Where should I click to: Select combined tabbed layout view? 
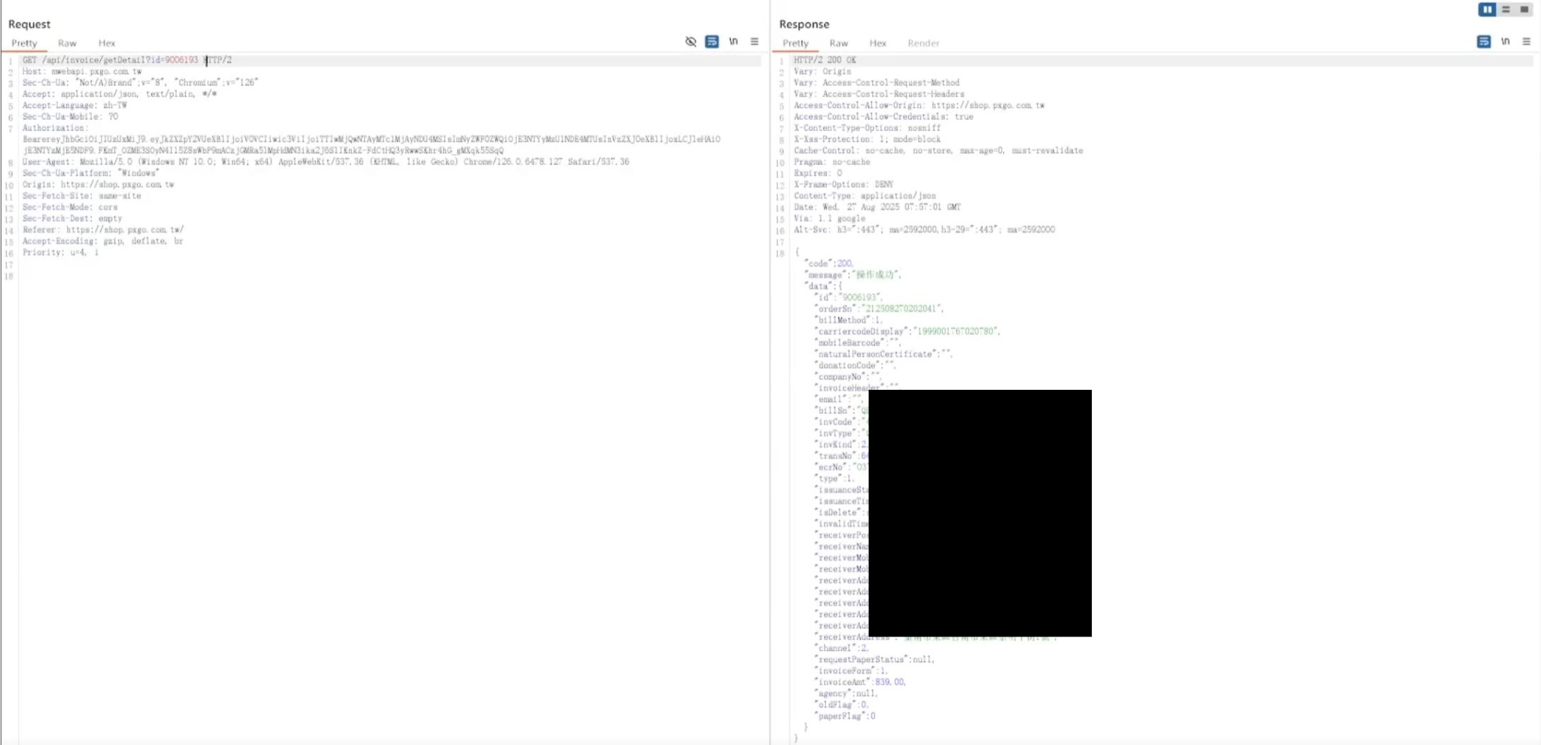[x=1524, y=9]
